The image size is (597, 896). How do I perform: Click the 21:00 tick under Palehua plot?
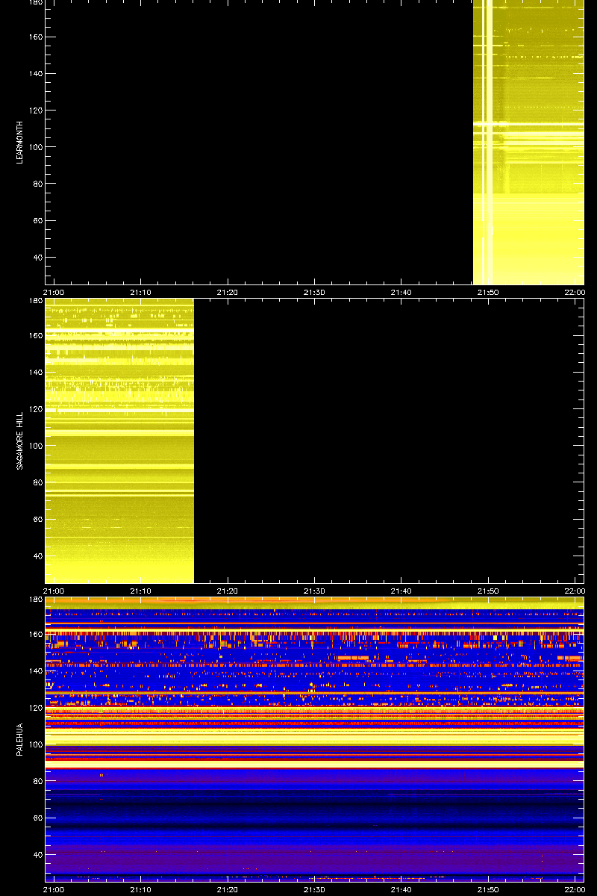54,889
